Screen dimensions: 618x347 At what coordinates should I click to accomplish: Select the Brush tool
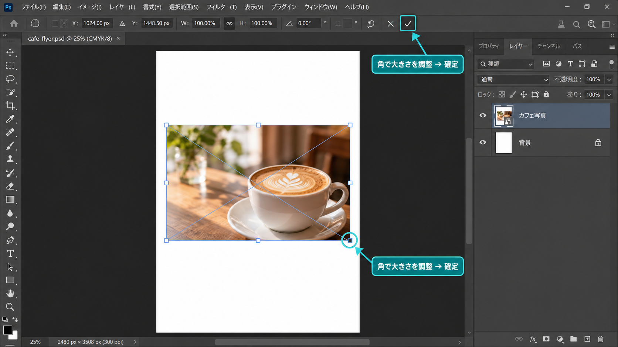[10, 146]
